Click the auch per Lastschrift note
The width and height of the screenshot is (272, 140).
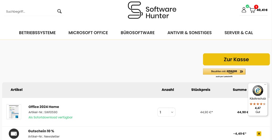[x=224, y=77]
